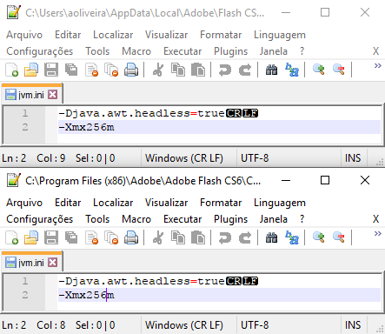Click Save All icon in top window toolbar
This screenshot has height=334, width=385.
(x=71, y=70)
